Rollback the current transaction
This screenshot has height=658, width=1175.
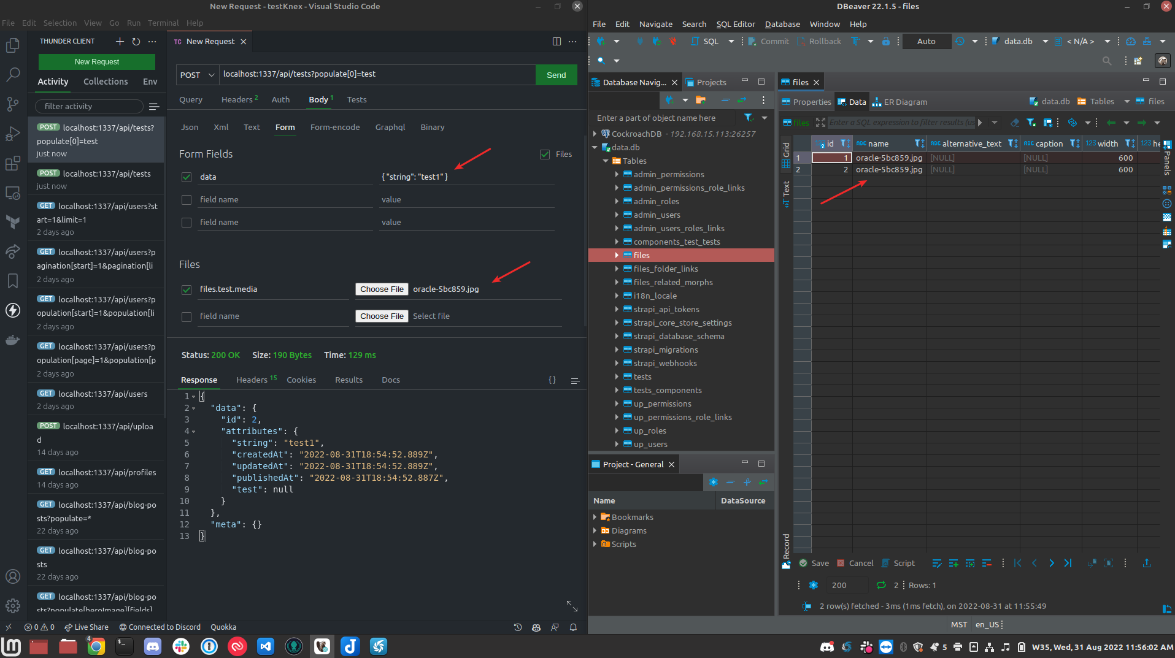point(819,41)
